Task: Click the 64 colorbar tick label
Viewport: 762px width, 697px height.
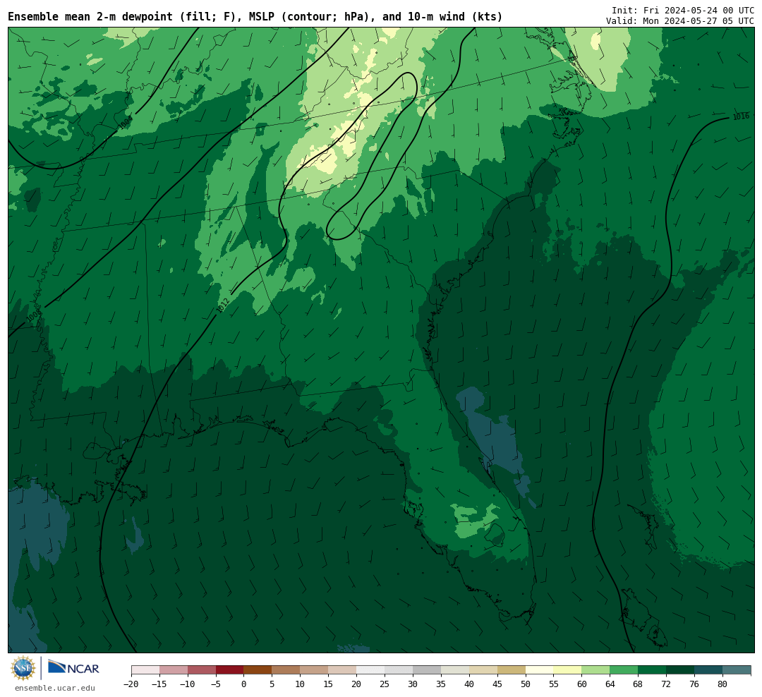Action: (610, 684)
